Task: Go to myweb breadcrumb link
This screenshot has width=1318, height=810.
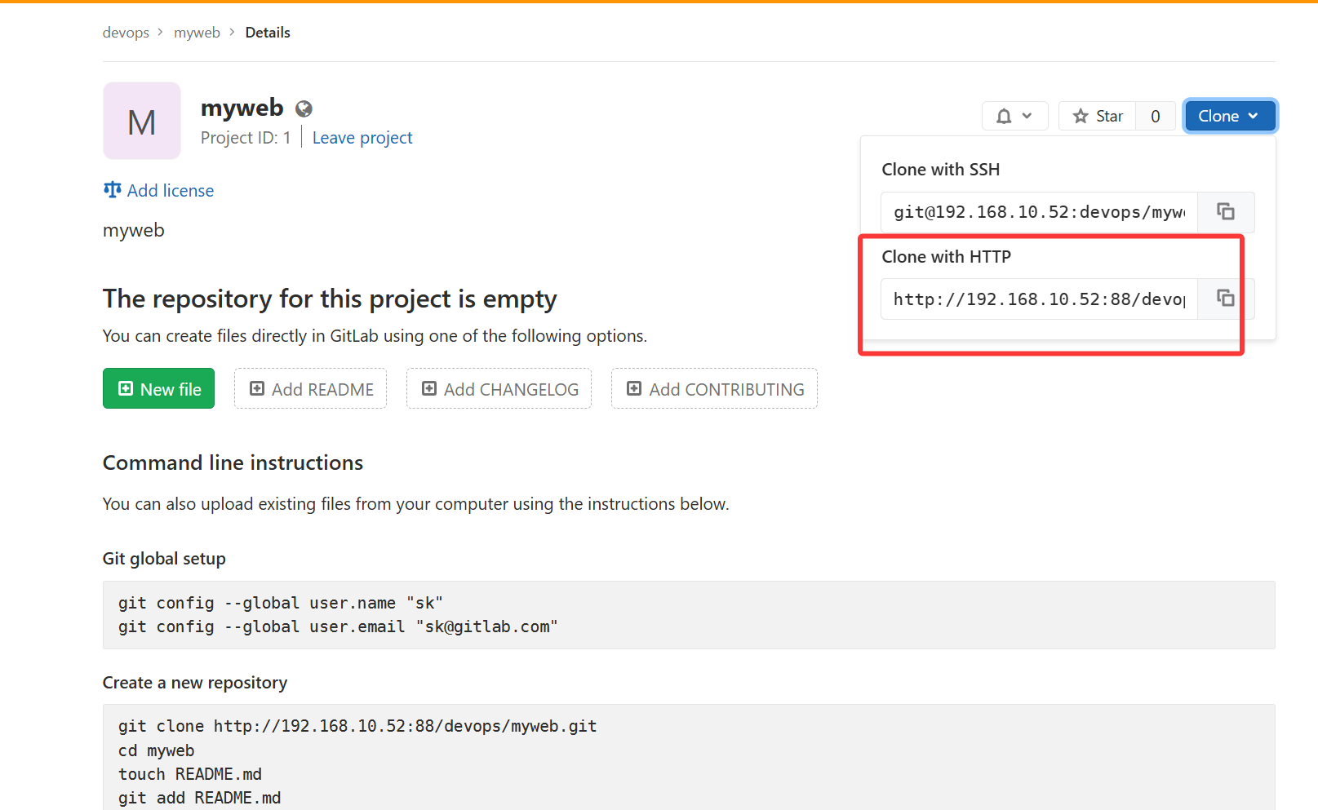Action: 197,33
